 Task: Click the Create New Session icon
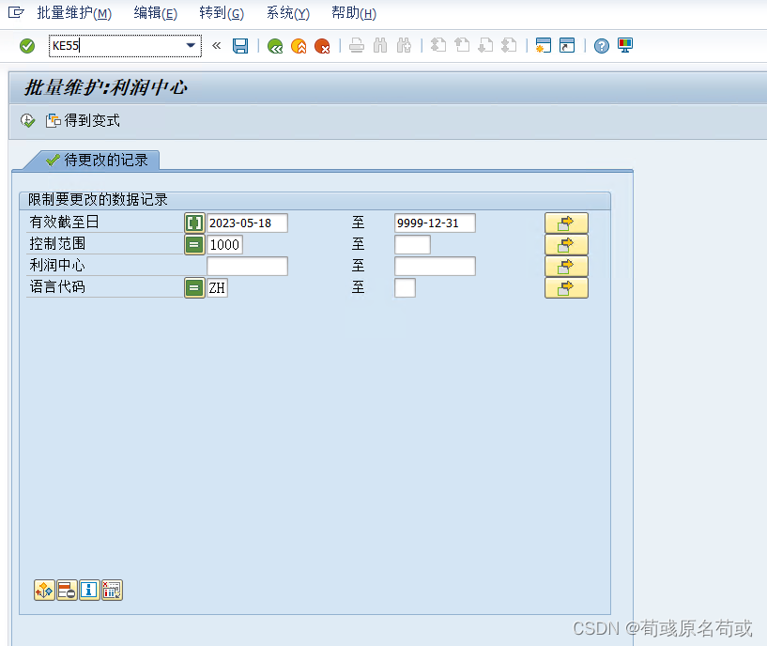point(543,45)
